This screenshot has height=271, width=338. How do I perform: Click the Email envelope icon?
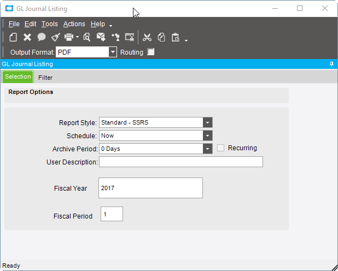click(x=101, y=37)
